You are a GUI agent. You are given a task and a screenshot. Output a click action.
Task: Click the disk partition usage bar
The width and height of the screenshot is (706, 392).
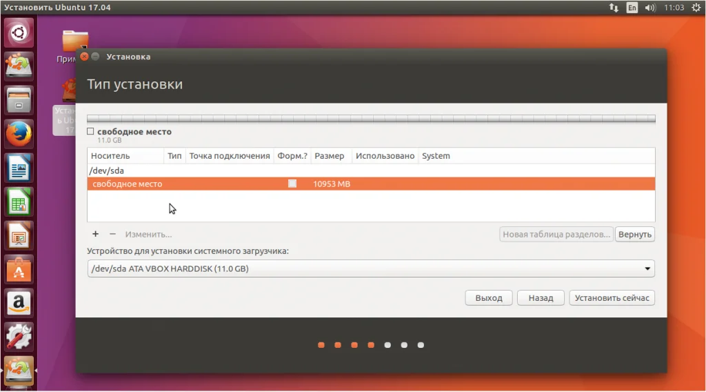371,119
